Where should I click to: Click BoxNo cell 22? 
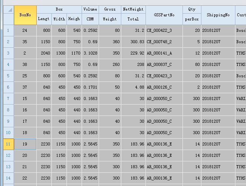click(25, 178)
